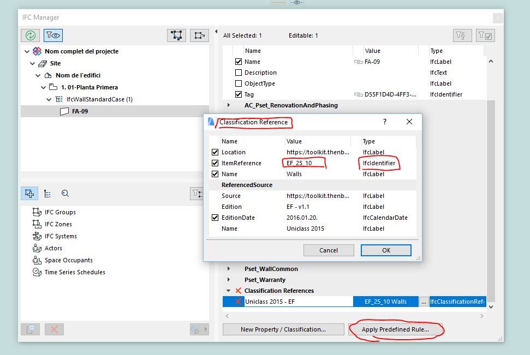Click the scroll down arrow of properties list
530x355 pixels.
coord(491,306)
